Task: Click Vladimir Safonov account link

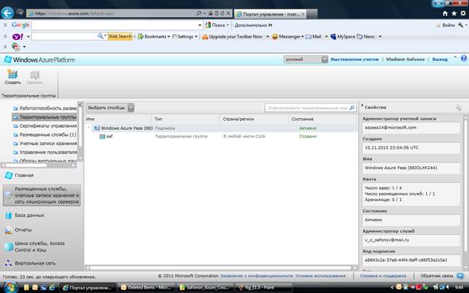Action: click(x=405, y=59)
